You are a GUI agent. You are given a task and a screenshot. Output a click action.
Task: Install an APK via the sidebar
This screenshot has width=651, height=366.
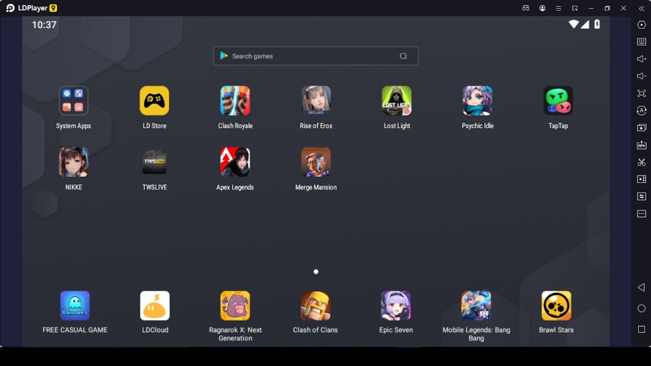click(642, 145)
